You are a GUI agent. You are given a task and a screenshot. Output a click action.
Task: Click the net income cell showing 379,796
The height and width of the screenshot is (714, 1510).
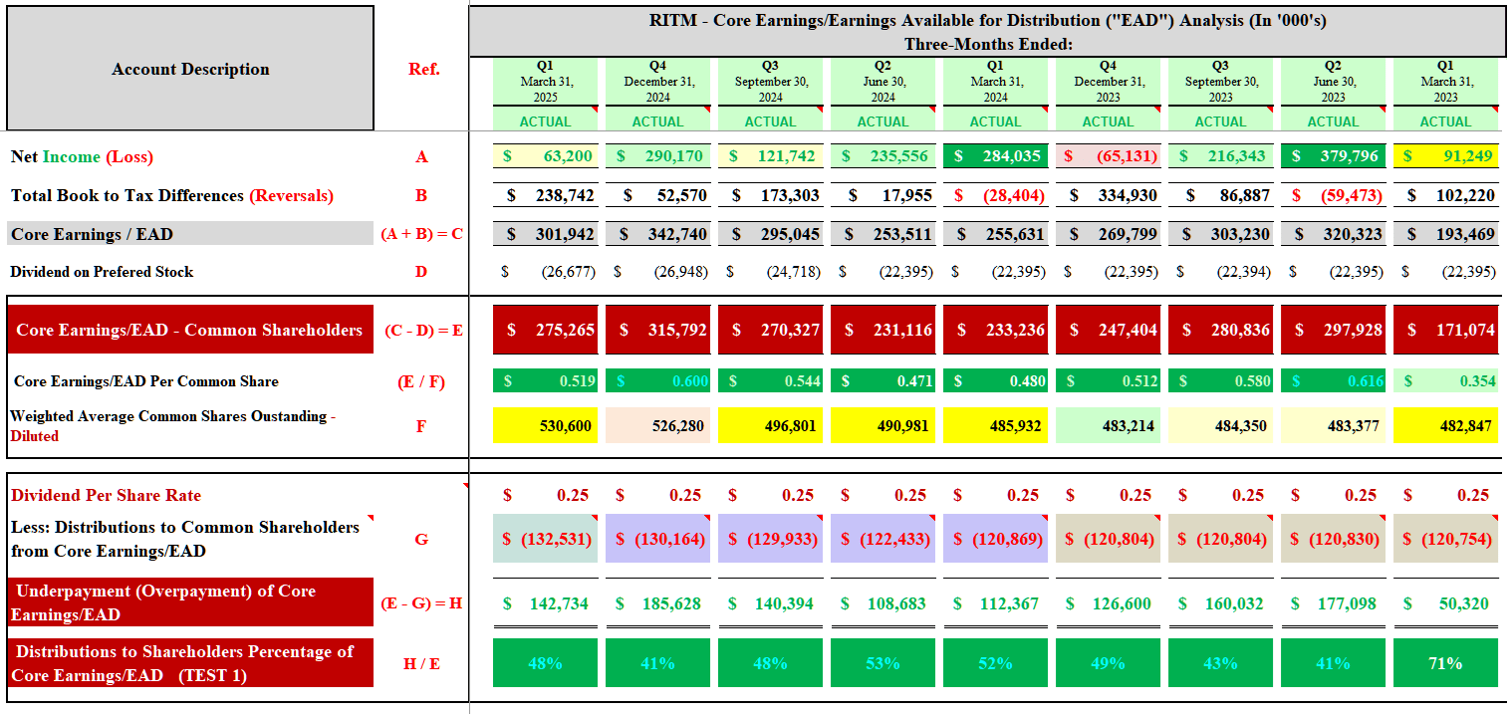pos(1333,156)
